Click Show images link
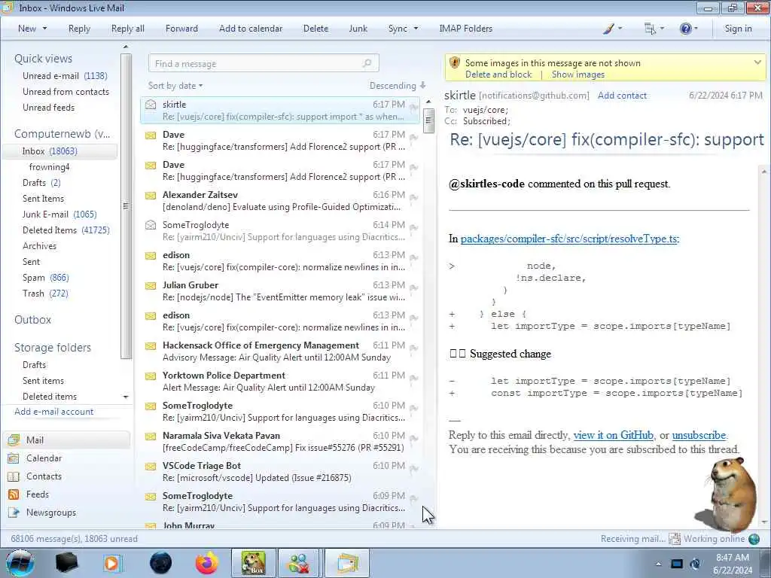The width and height of the screenshot is (771, 578). (577, 75)
